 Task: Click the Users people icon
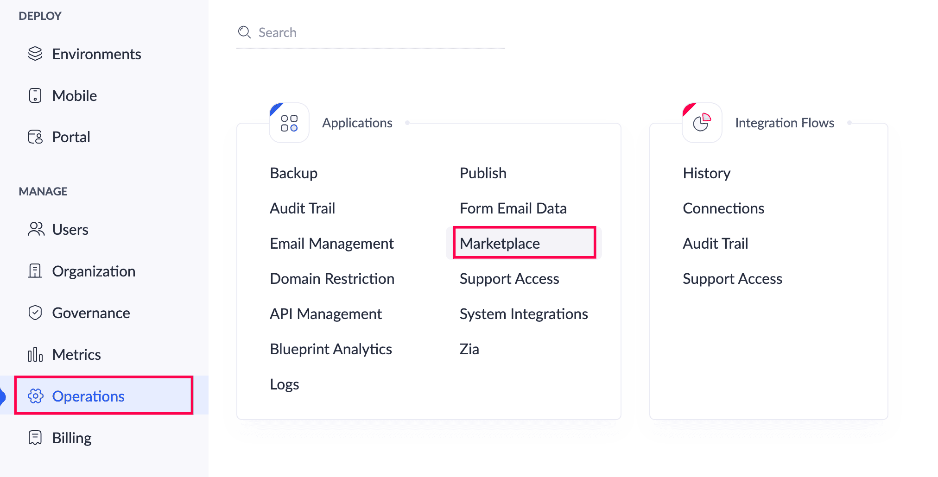(x=36, y=229)
